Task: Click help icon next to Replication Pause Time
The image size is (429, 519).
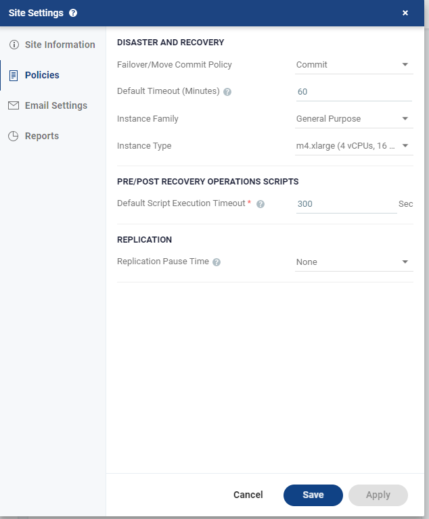Action: [217, 262]
